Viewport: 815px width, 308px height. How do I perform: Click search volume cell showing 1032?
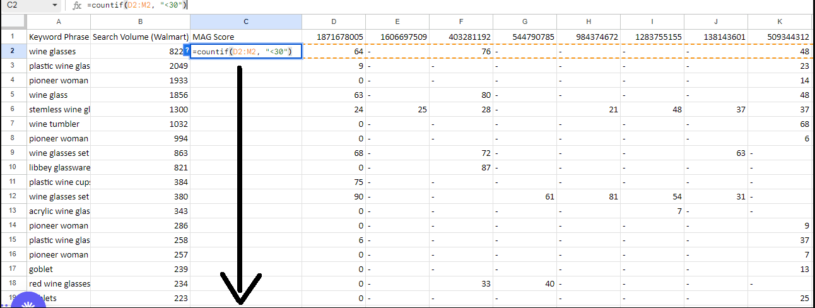[140, 124]
